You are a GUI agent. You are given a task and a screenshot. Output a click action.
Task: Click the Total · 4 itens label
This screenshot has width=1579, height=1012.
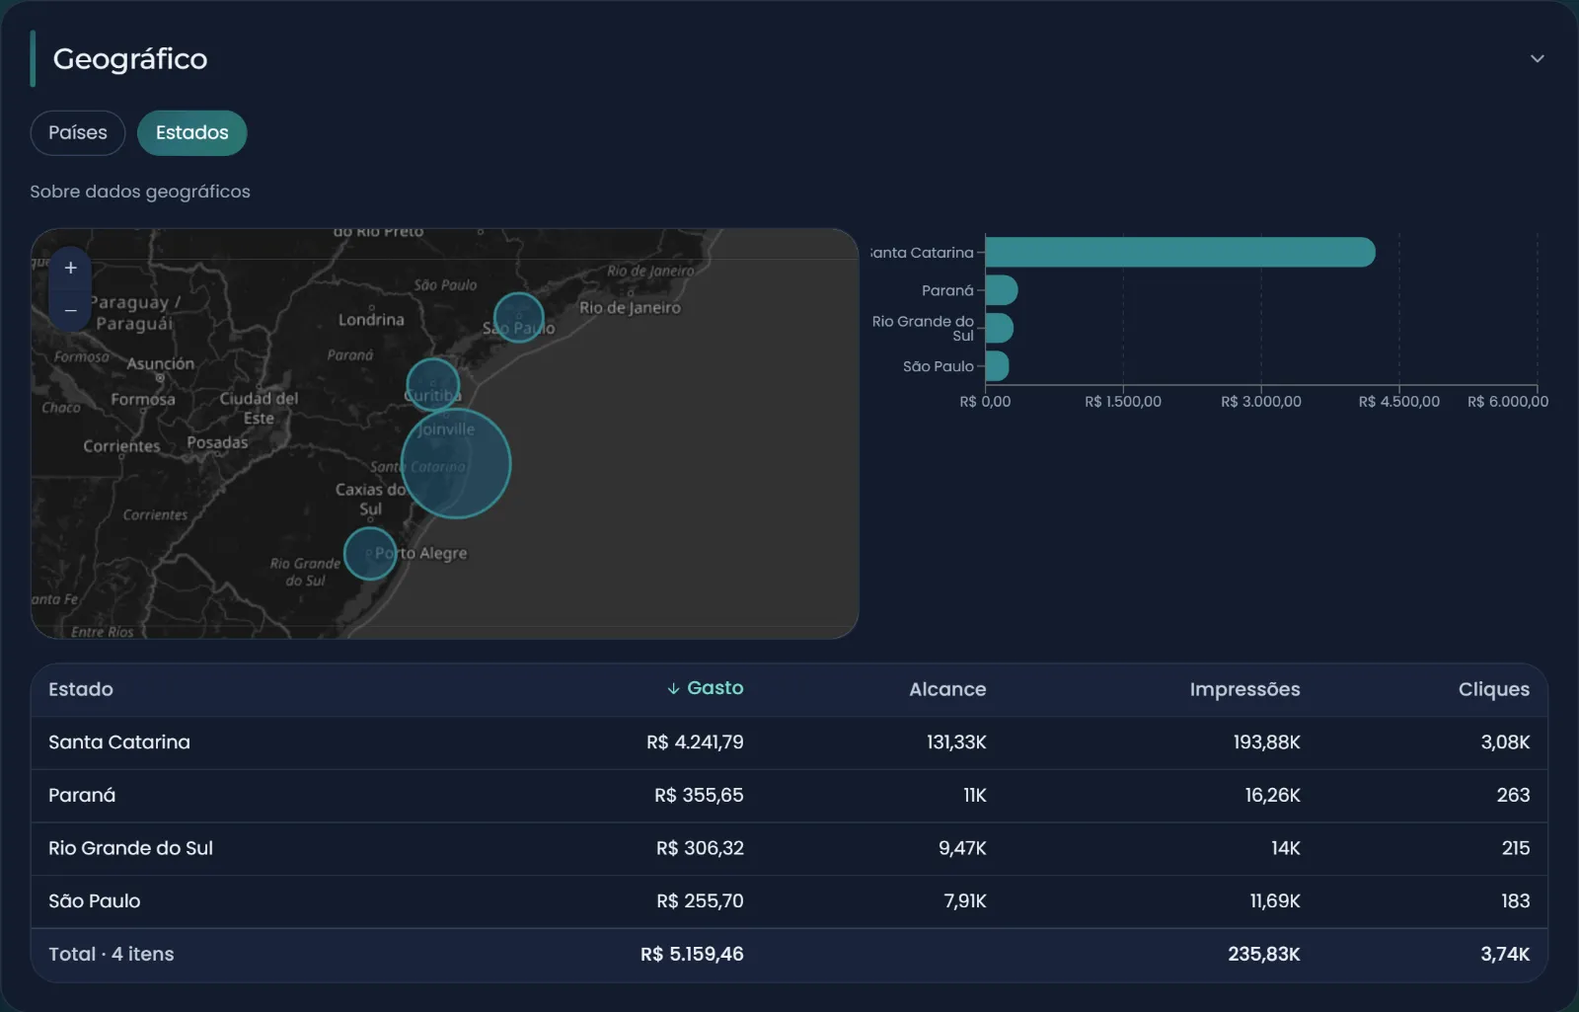pos(112,954)
